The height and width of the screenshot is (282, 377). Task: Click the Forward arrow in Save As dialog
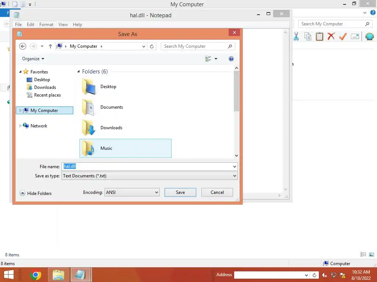[33, 46]
